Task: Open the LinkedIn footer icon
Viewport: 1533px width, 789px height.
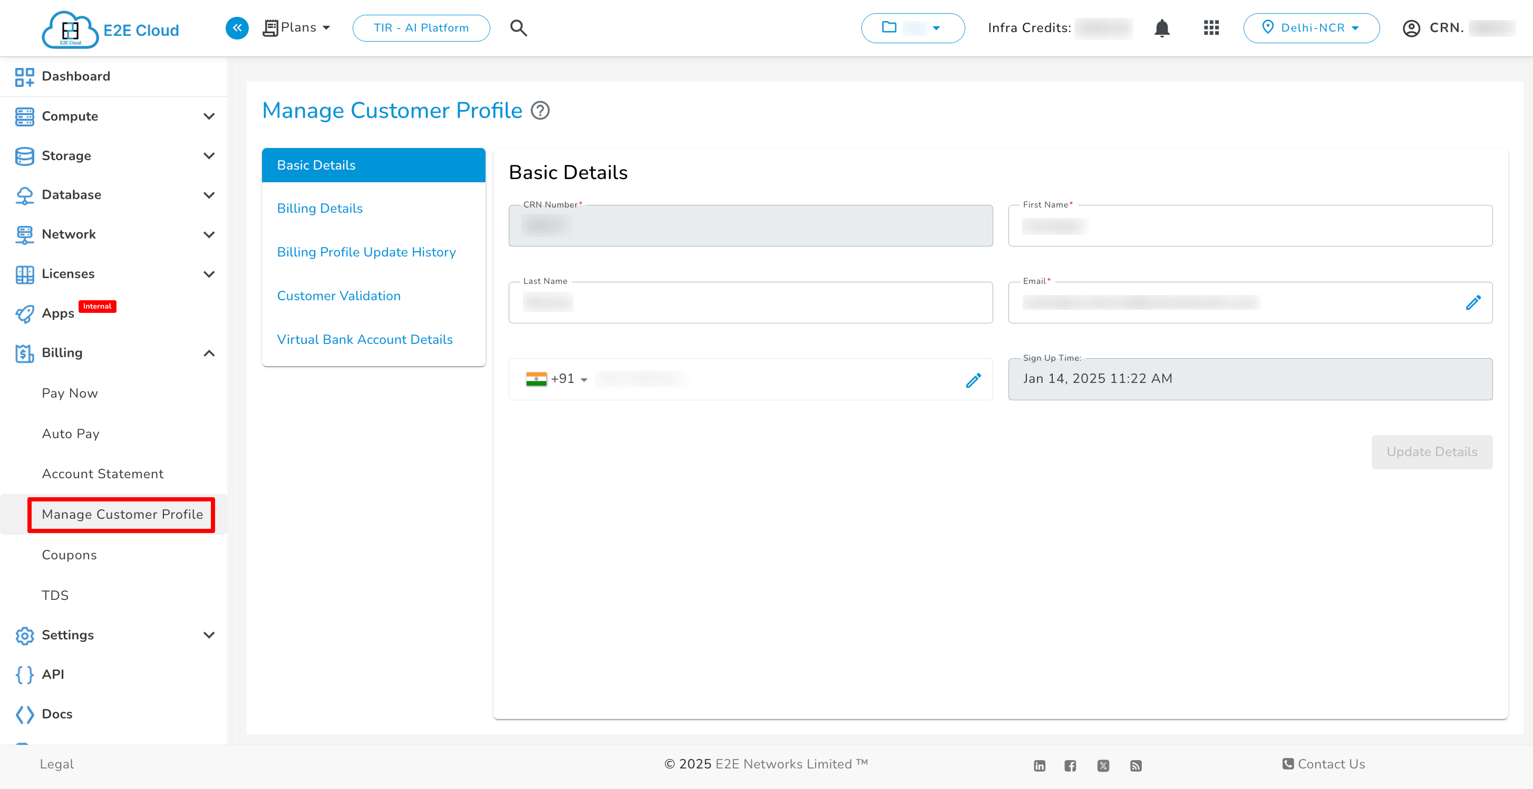Action: coord(1039,765)
